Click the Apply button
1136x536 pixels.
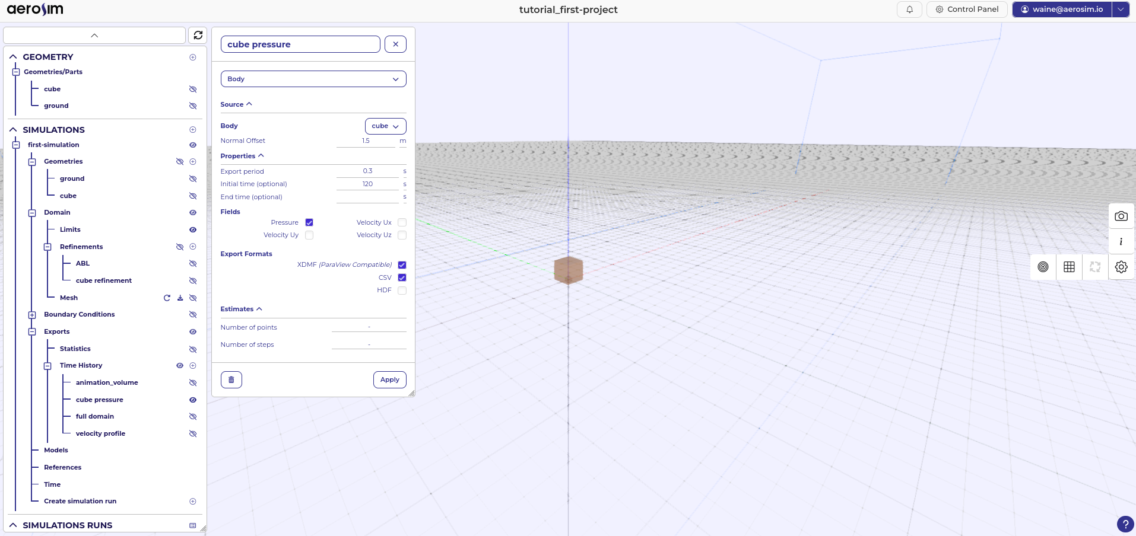click(389, 379)
